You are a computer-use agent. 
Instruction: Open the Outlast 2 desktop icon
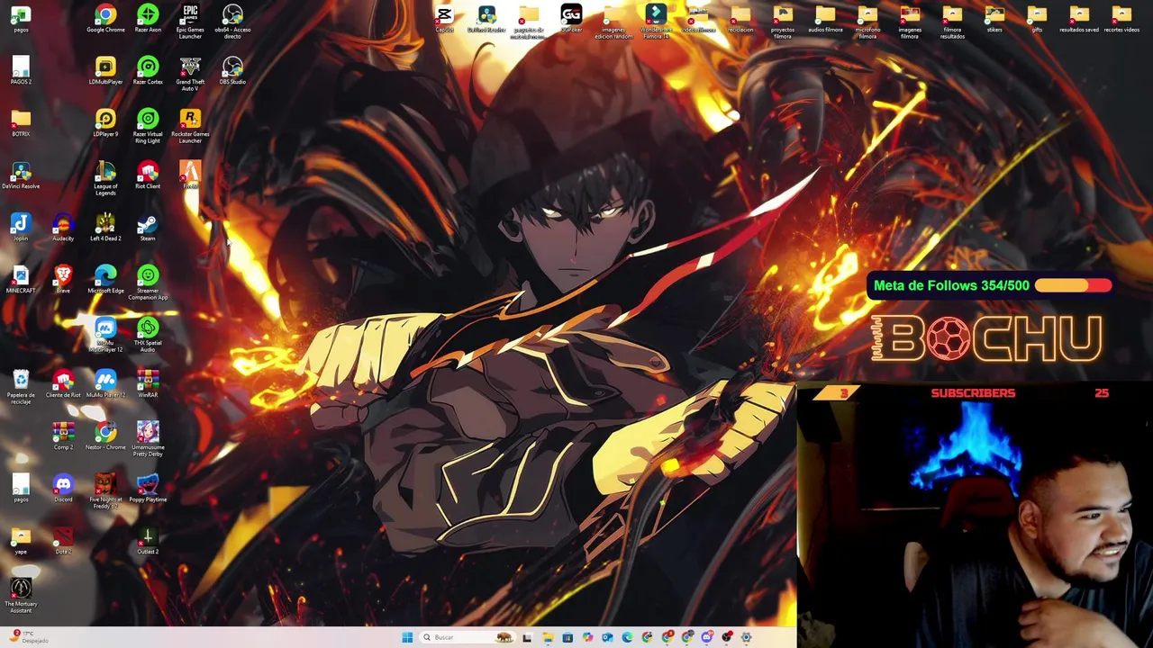click(x=148, y=541)
